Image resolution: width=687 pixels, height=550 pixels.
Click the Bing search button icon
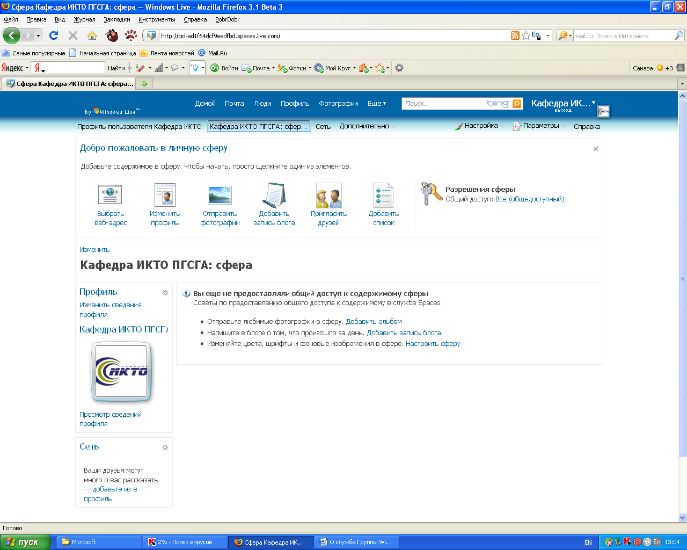coord(517,104)
